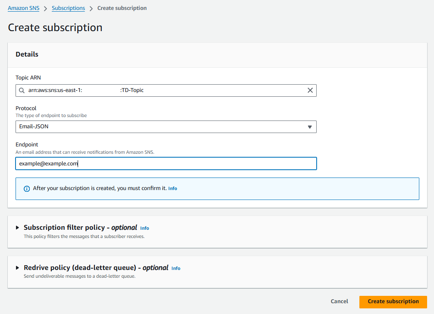Viewport: 434px width, 314px height.
Task: Clear the Topic ARN using the X icon
Action: tap(310, 90)
